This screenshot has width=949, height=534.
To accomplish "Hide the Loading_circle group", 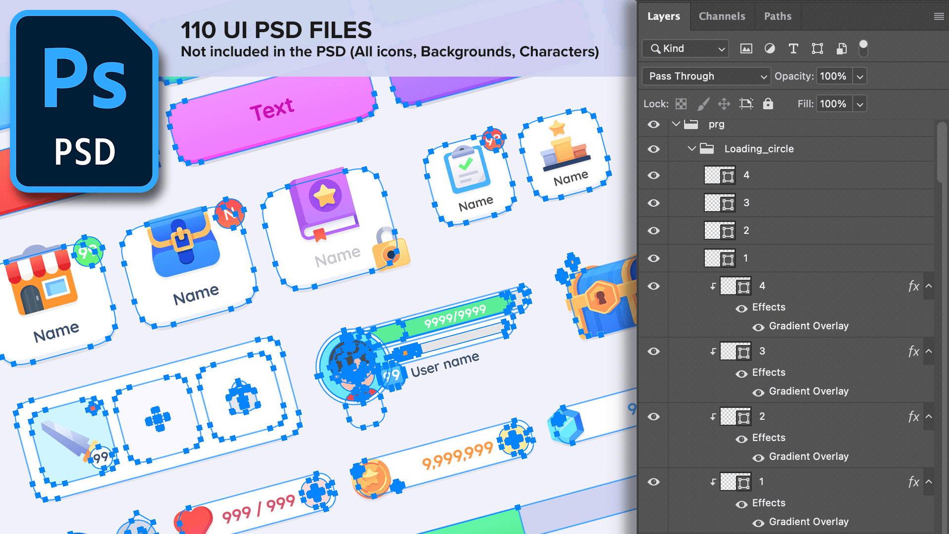I will point(653,149).
